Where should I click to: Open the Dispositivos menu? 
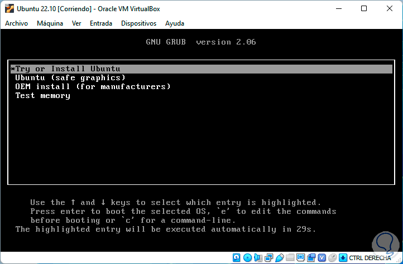139,23
